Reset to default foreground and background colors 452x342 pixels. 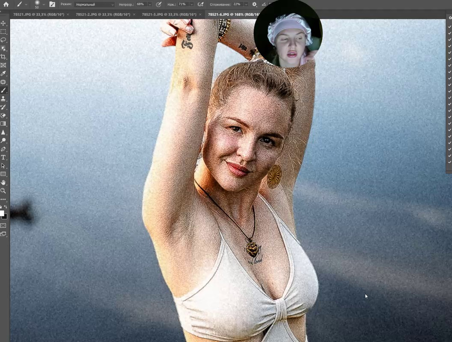coord(1,207)
